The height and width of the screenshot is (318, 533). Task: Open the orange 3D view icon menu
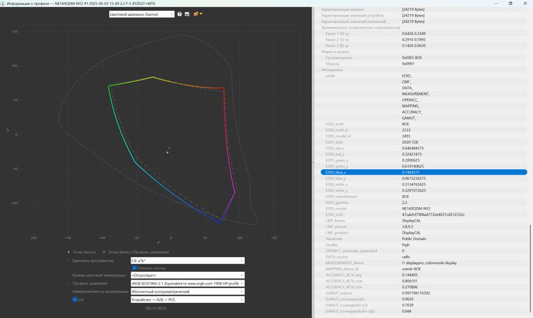coord(198,14)
